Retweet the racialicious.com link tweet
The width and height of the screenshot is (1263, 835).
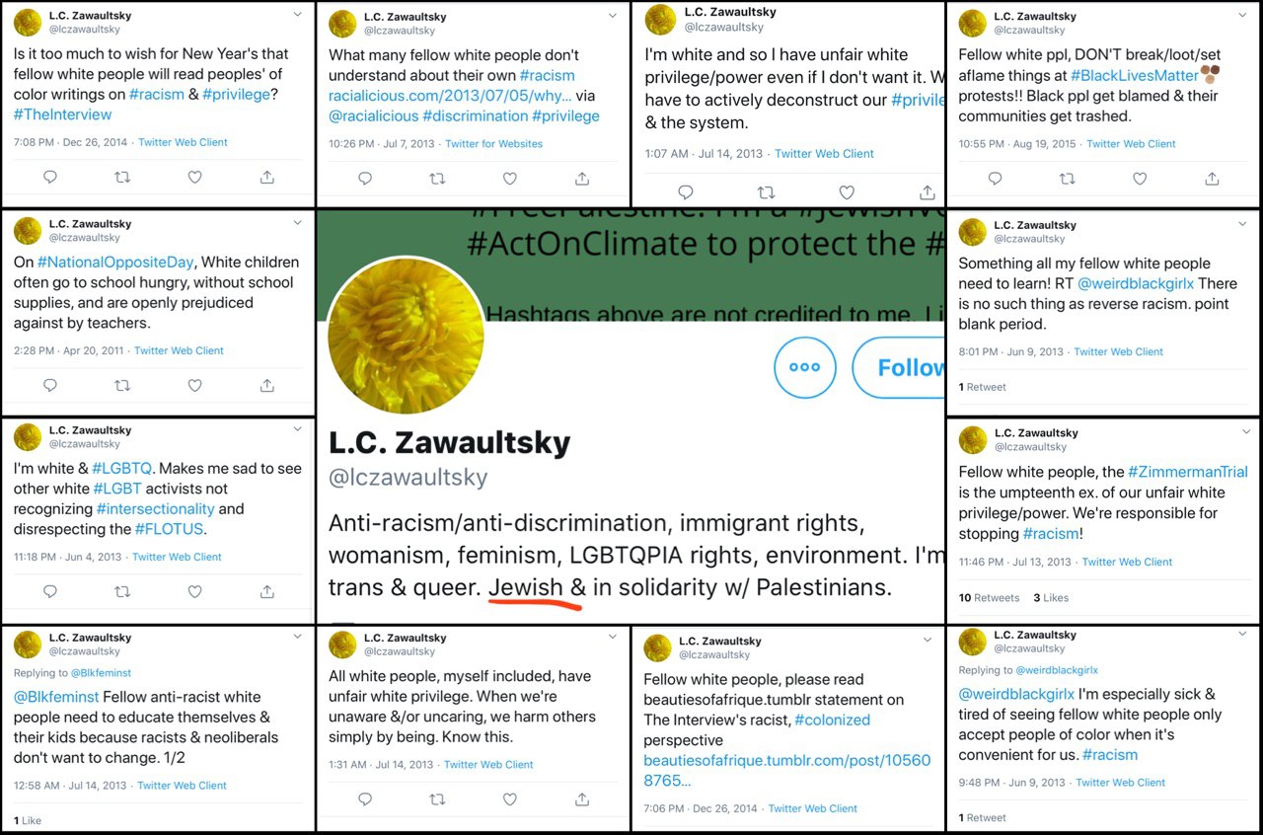point(437,179)
